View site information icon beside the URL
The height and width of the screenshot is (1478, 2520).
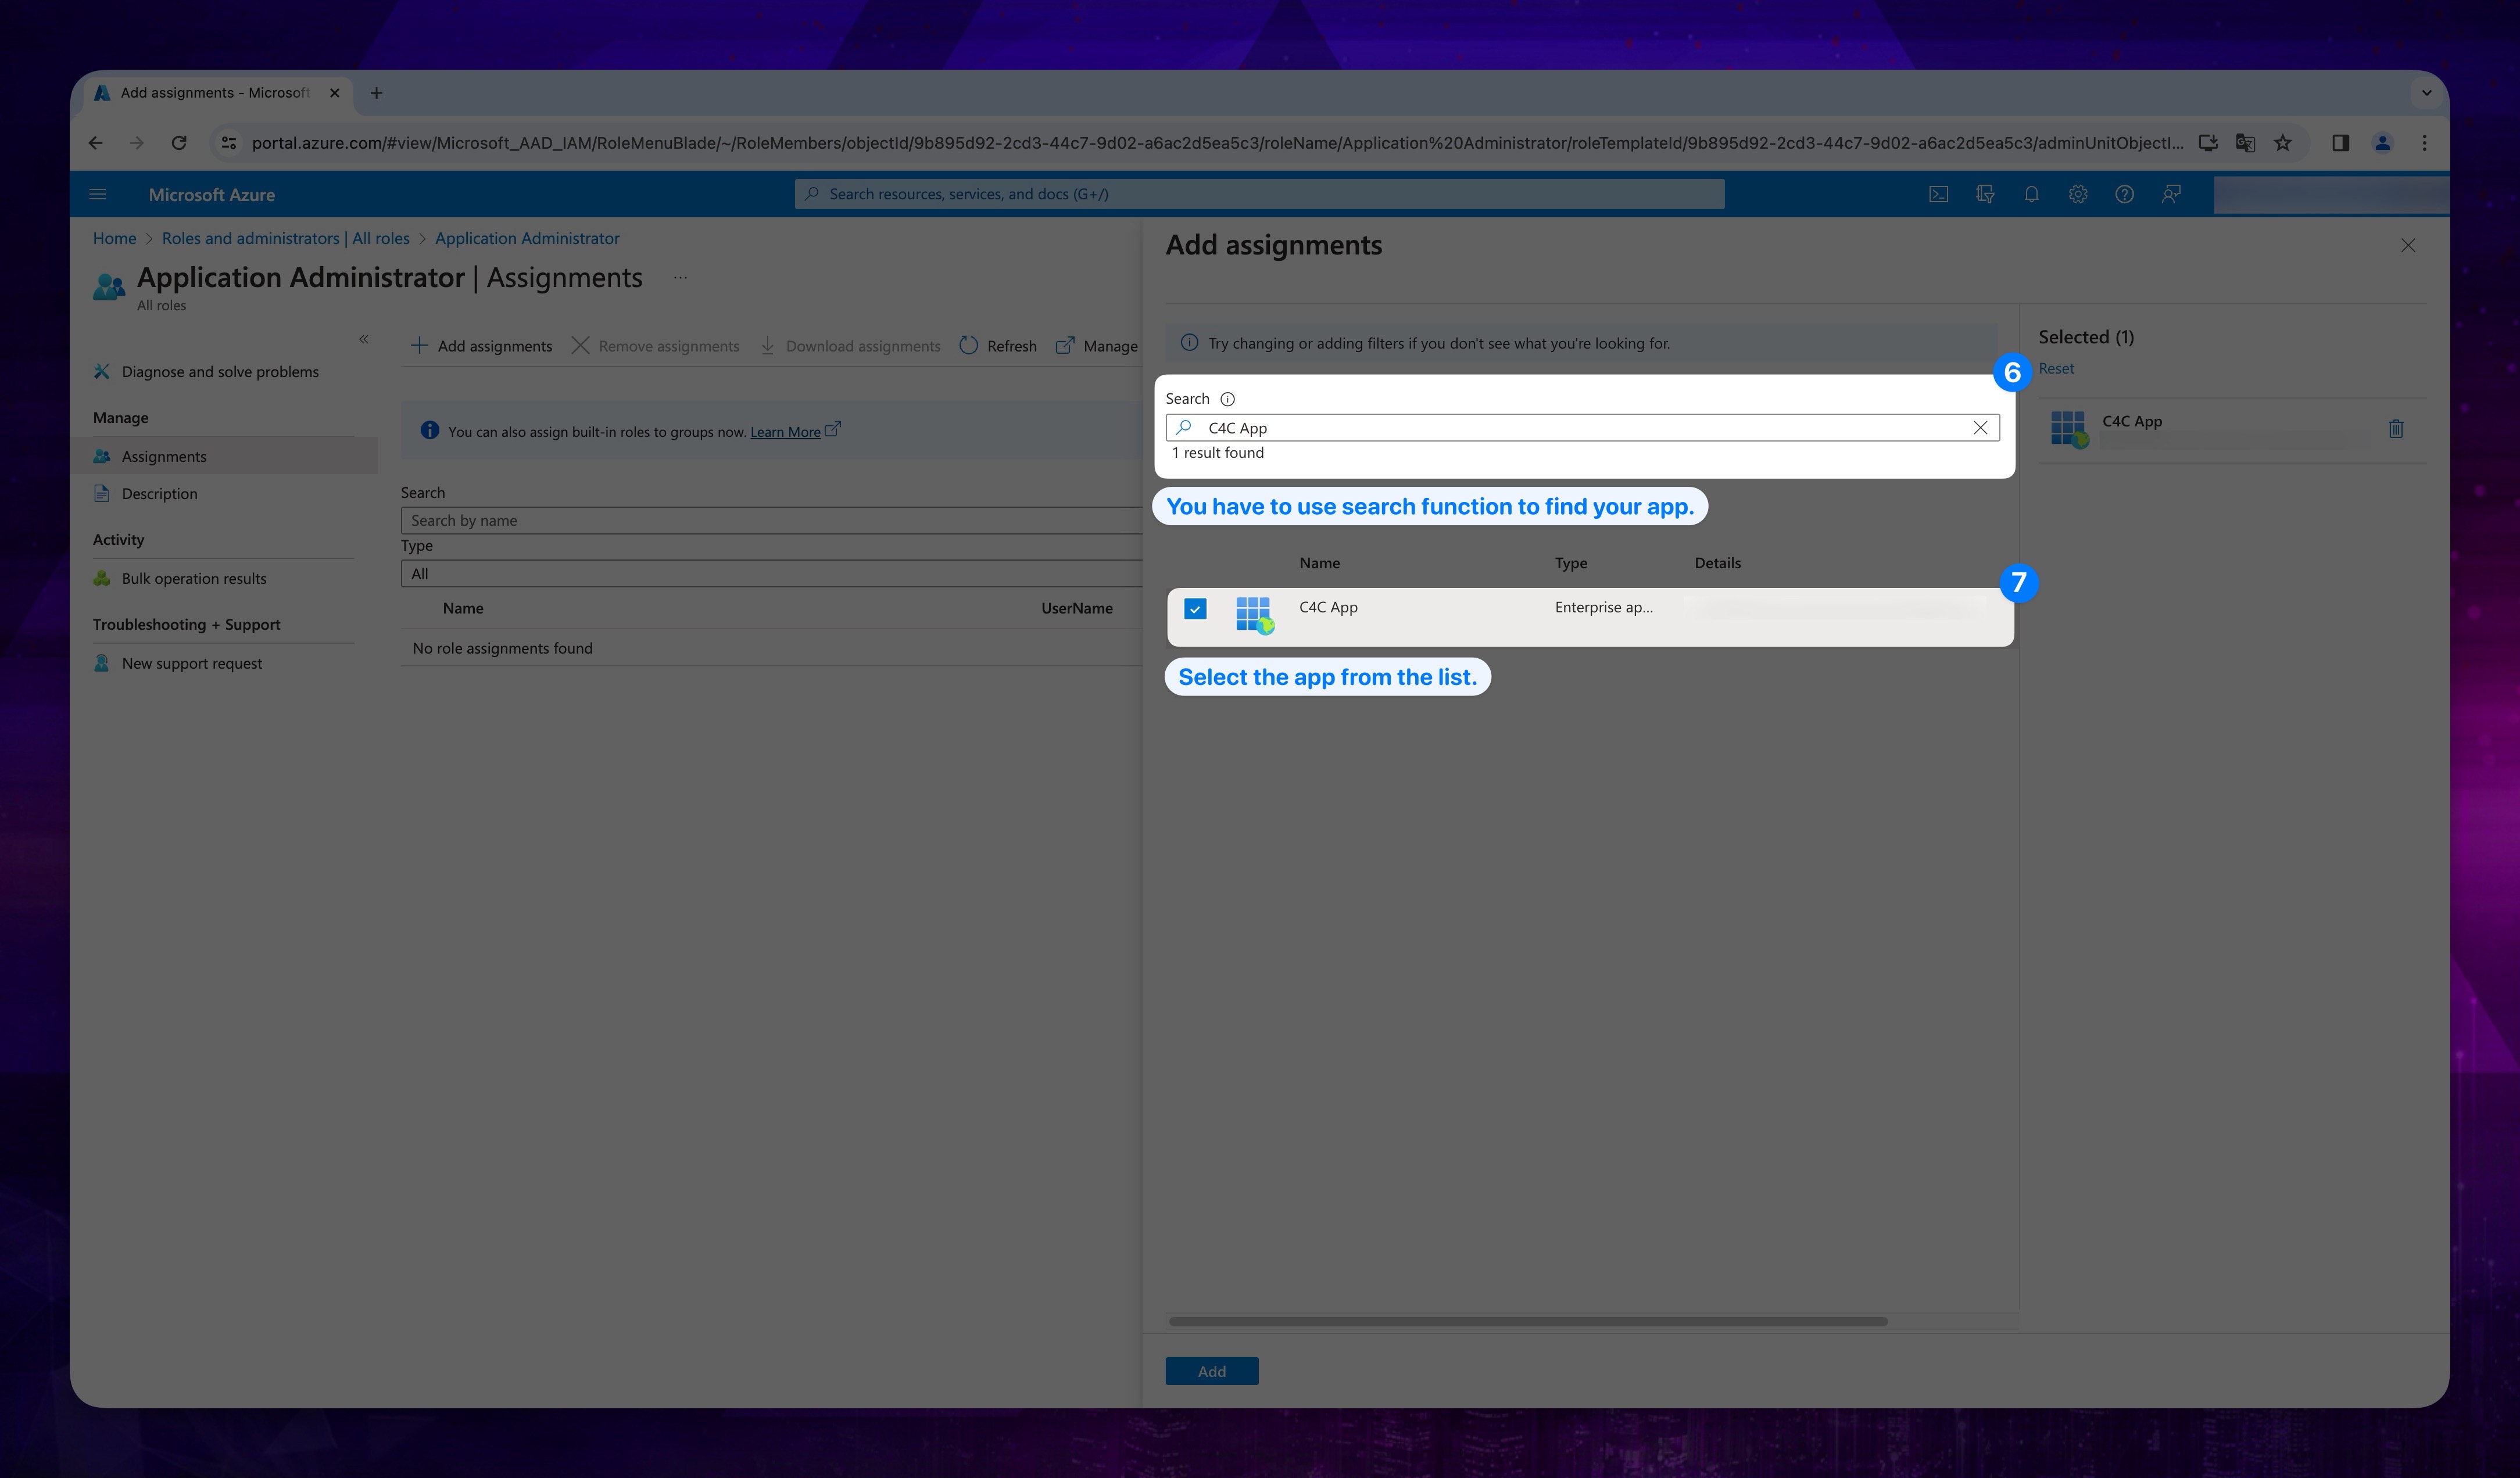click(x=229, y=143)
